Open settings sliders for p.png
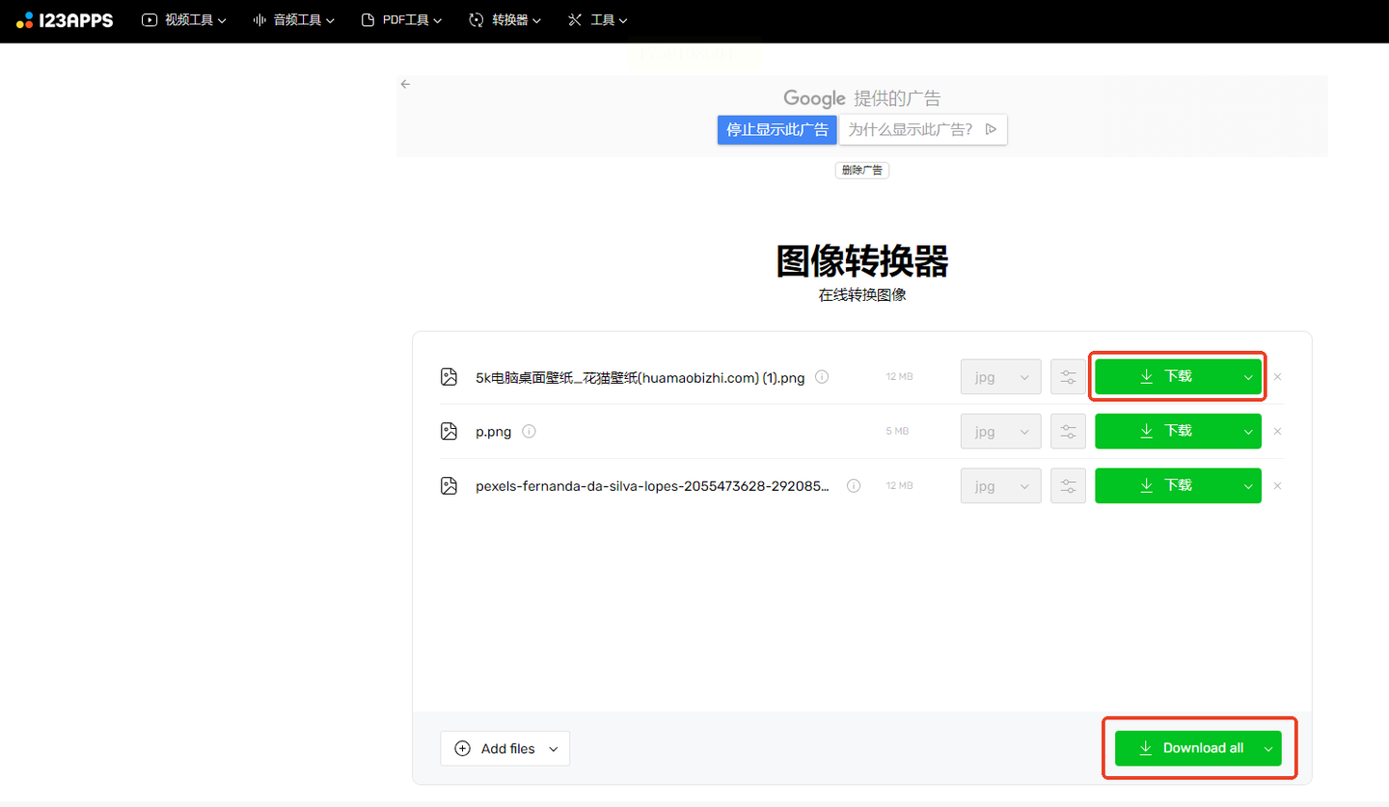The image size is (1389, 807). pos(1068,431)
